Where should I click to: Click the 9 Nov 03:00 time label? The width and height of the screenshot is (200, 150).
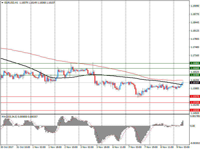(183, 147)
